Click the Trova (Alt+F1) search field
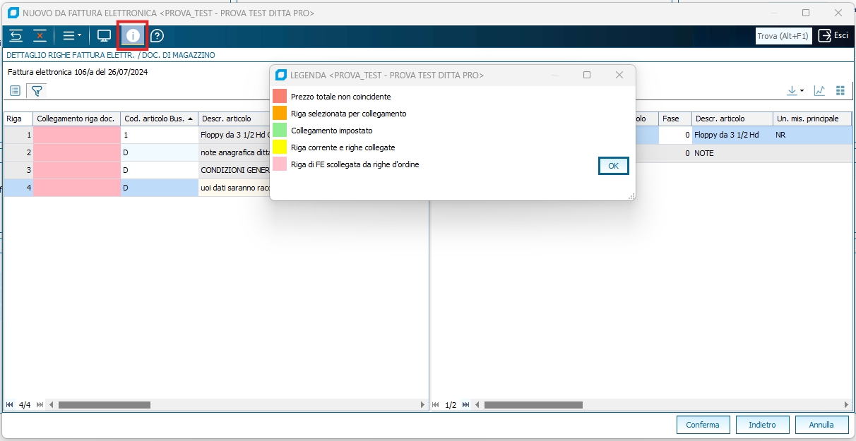 [783, 36]
